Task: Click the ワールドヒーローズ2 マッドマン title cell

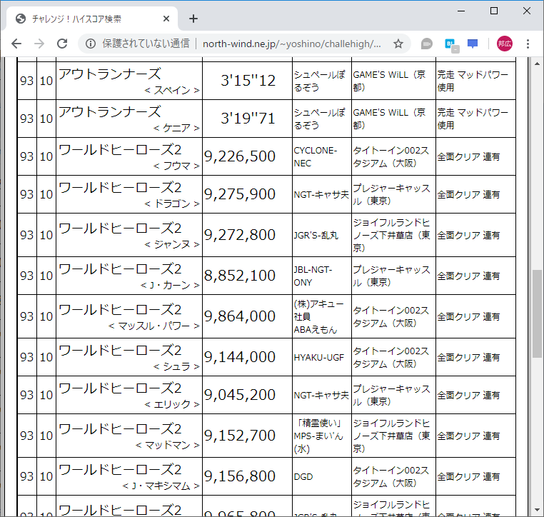Action: coord(129,436)
